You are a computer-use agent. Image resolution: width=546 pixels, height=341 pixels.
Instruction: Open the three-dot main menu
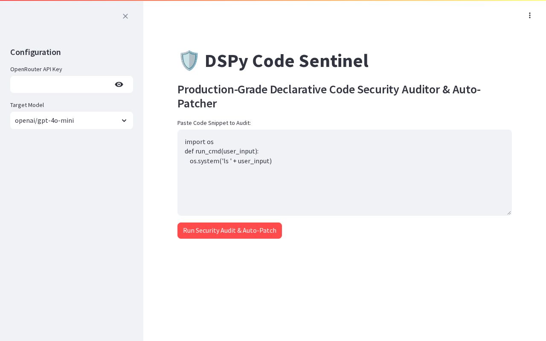point(530,15)
